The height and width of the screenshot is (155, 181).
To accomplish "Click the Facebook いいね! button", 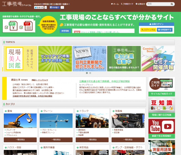I will tap(54, 8).
